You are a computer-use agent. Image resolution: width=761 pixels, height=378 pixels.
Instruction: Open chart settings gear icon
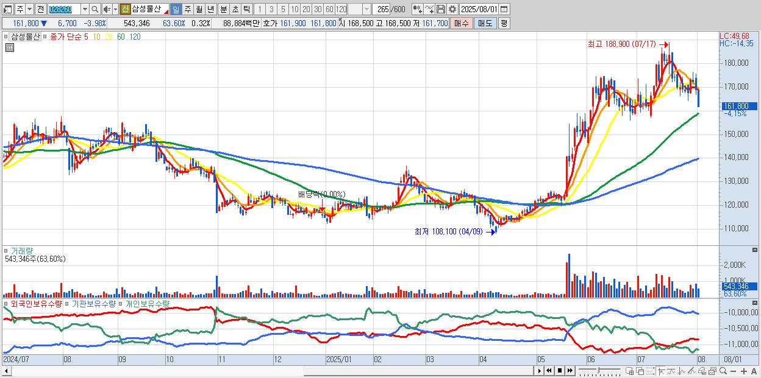pyautogui.click(x=452, y=9)
